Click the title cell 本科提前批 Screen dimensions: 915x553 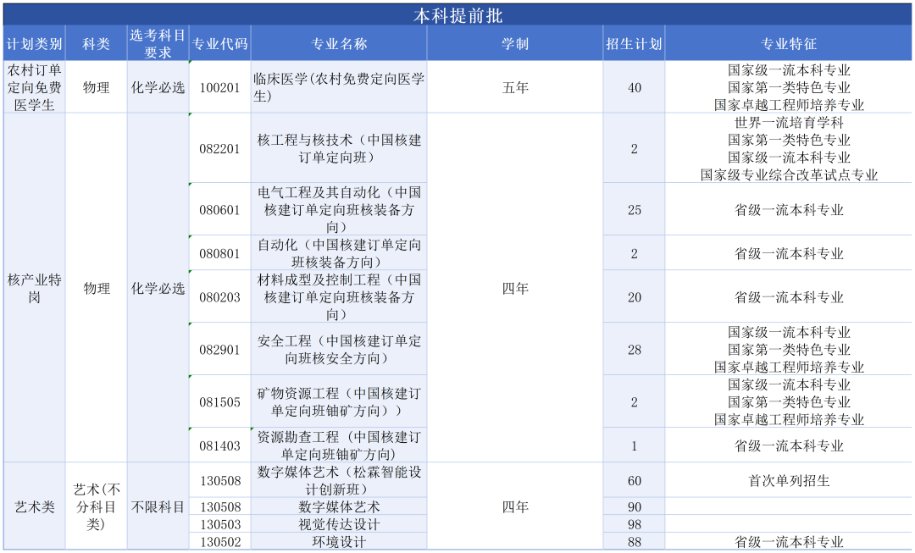point(457,15)
